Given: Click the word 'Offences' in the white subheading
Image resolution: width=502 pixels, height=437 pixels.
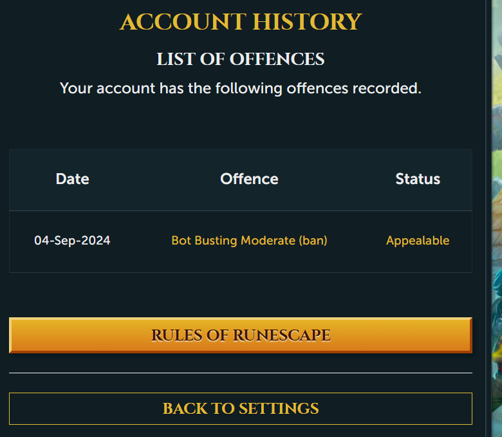Looking at the screenshot, I should pos(277,59).
